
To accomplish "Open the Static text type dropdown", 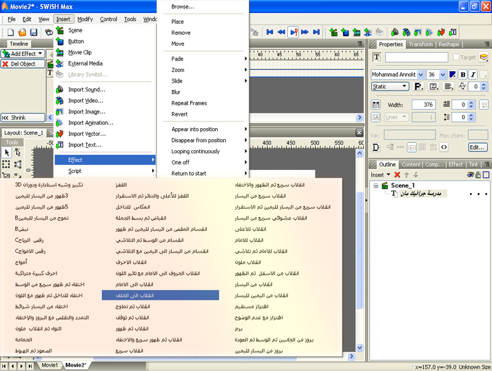I will point(390,86).
